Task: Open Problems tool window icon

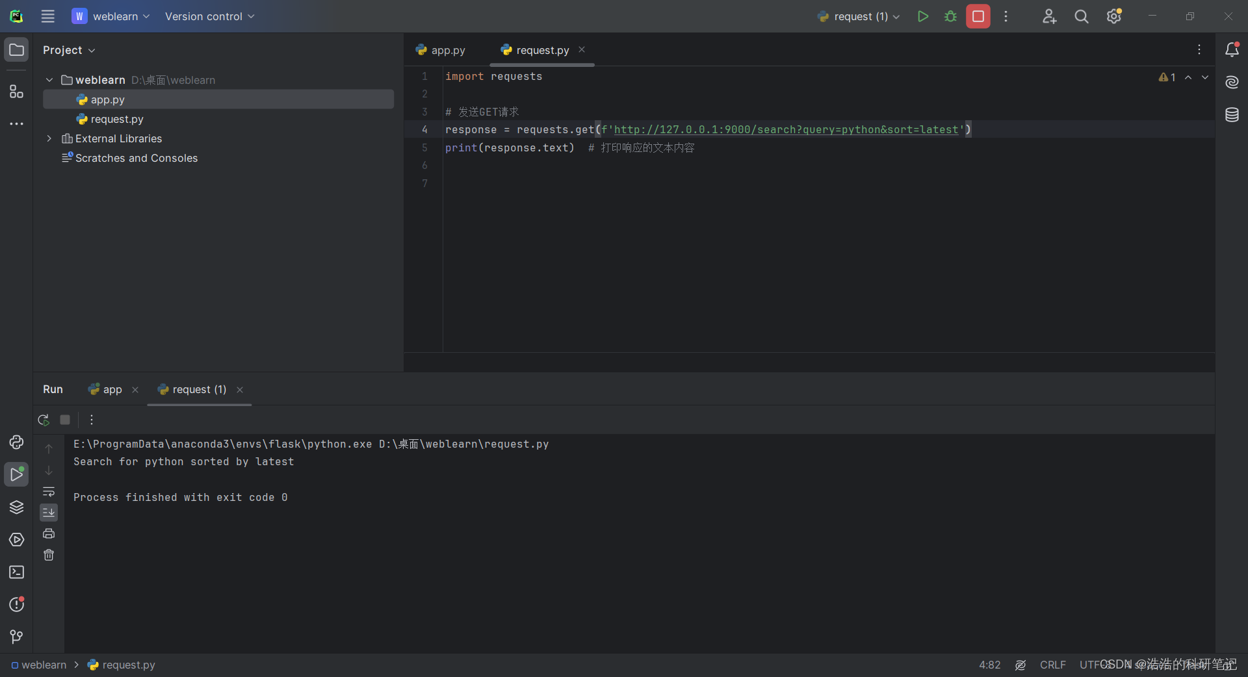Action: point(16,605)
